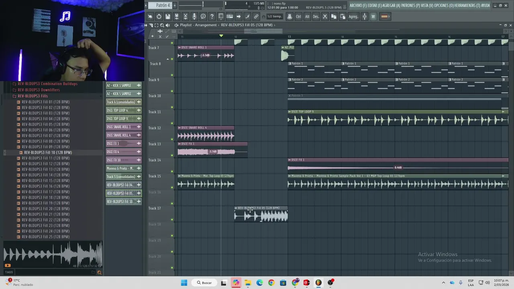Mute Track 7 using its green dot
Screen dimensions: 514x289
tap(172, 59)
